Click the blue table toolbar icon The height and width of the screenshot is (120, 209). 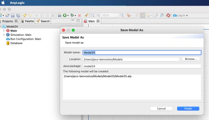coord(162,15)
